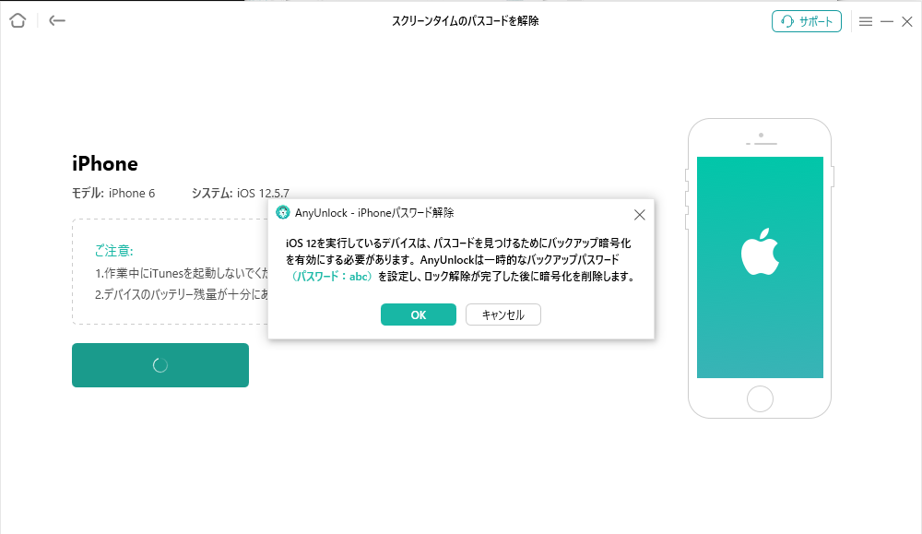Click the モデル: iPhone 6 label
This screenshot has width=922, height=534.
113,193
